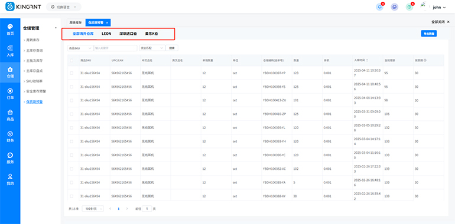Screen dimensions: 455x224
Task: Open the 服务 service sidebar icon
Action: 10,158
